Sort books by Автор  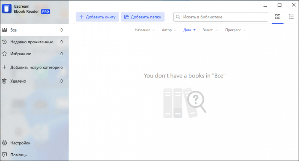point(169,30)
